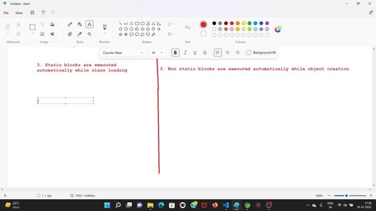
Task: Select Colour 1 red circle
Action: pyautogui.click(x=203, y=25)
